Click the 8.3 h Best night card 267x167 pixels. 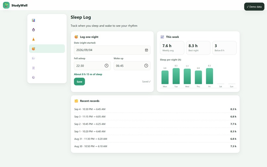click(198, 48)
